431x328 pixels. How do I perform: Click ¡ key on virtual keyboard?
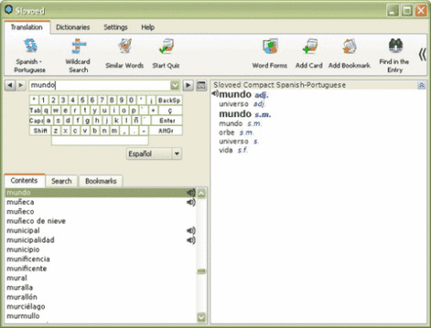pyautogui.click(x=151, y=100)
